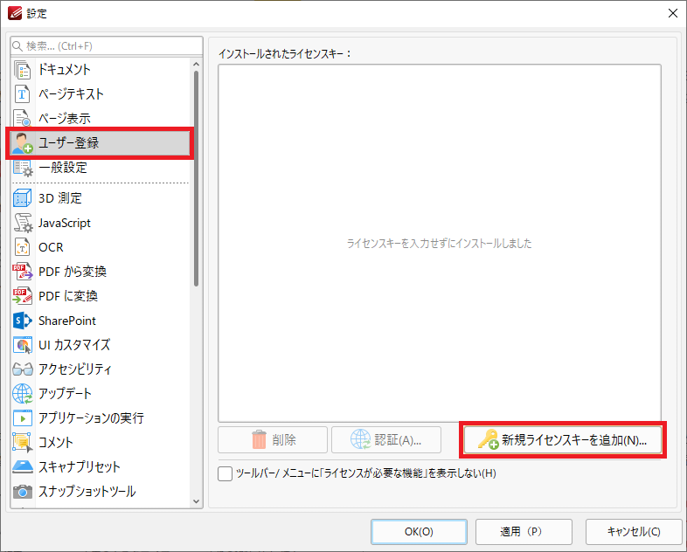The height and width of the screenshot is (552, 687).
Task: Select the SharePoint label
Action: 67,321
